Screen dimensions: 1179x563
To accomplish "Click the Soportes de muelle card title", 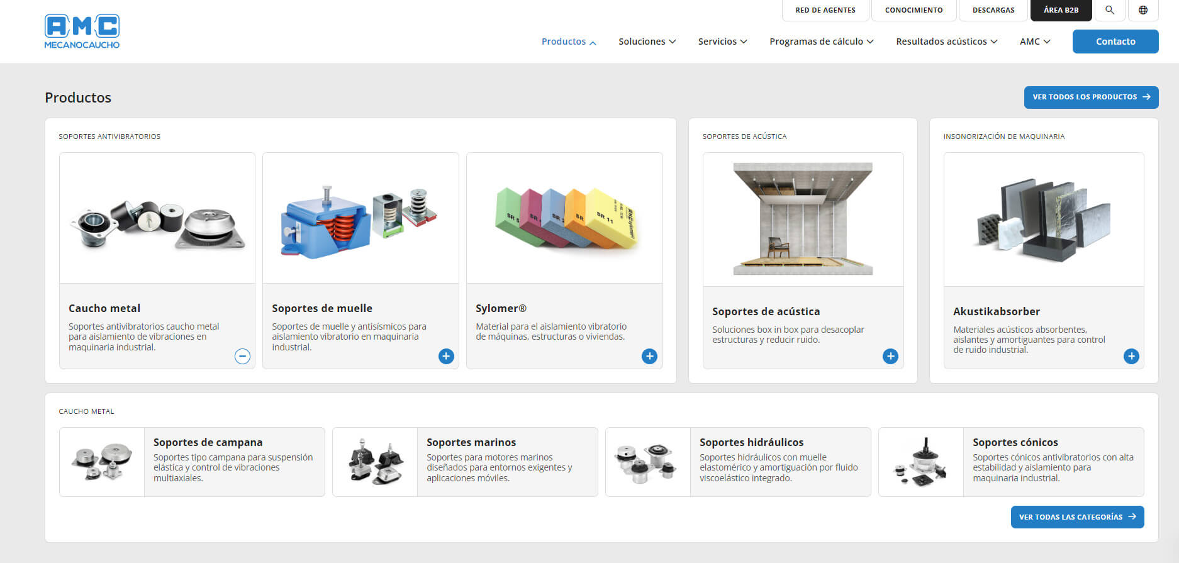I will pyautogui.click(x=322, y=308).
